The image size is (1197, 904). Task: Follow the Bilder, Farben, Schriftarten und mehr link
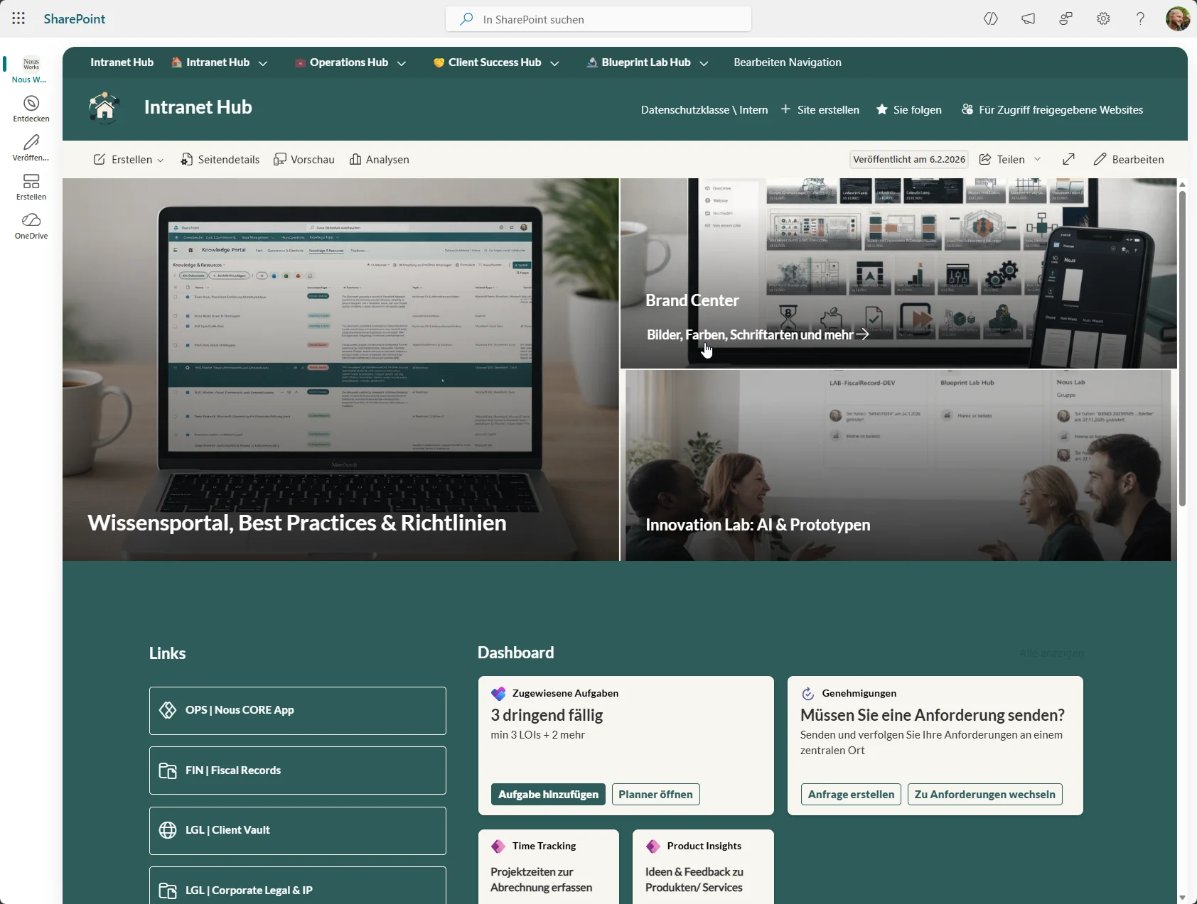[758, 334]
